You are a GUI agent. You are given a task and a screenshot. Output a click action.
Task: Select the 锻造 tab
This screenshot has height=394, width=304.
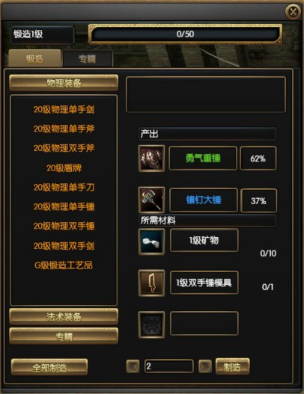pos(34,58)
